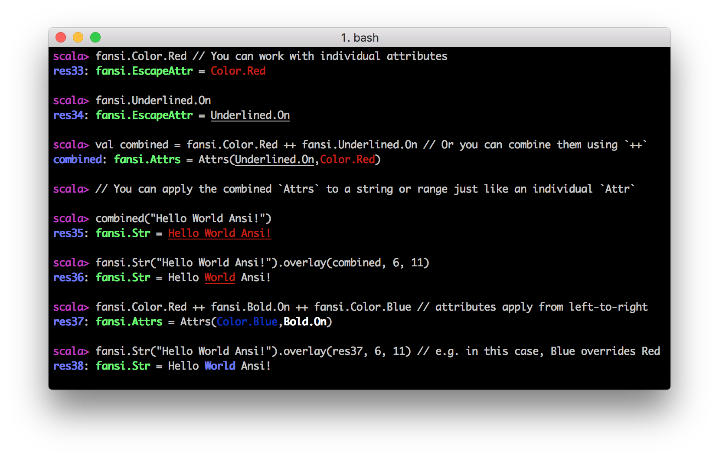Click first 'scala>' prompt before fansi.Color.Red // You
719x459 pixels.
(71, 56)
